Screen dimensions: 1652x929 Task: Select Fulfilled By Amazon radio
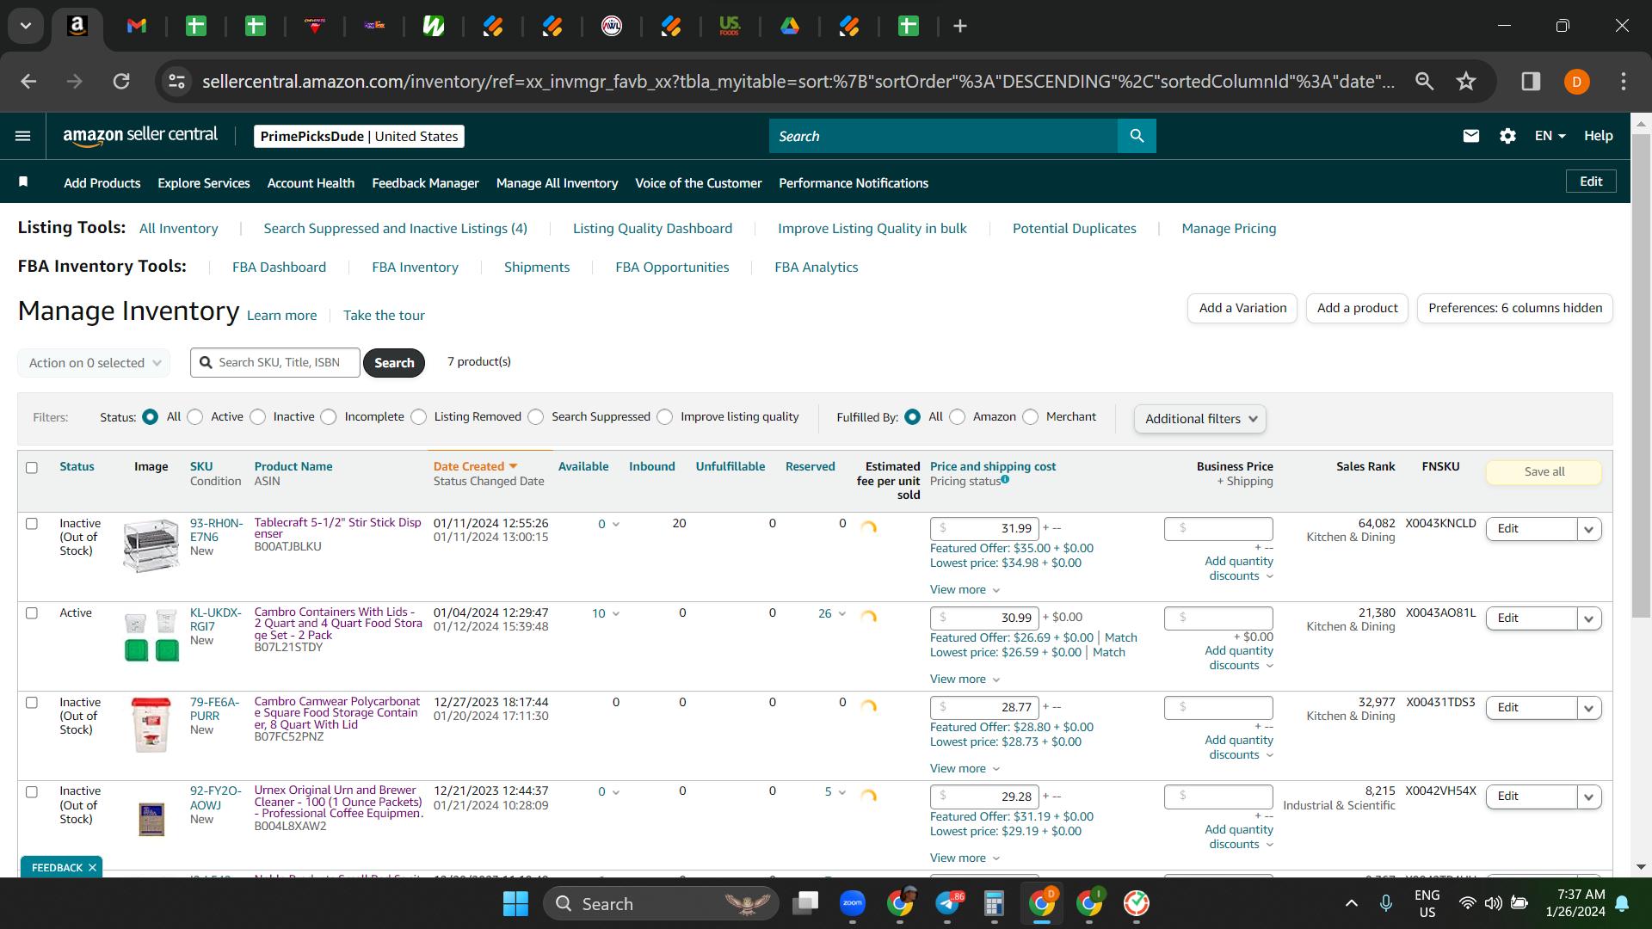[x=958, y=416]
